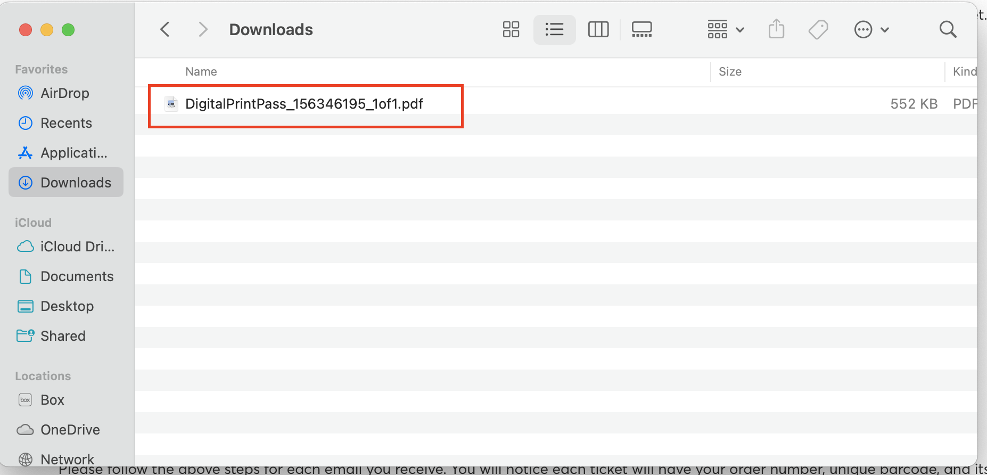Click the iCloud Drive cloud icon
This screenshot has width=987, height=475.
click(26, 247)
